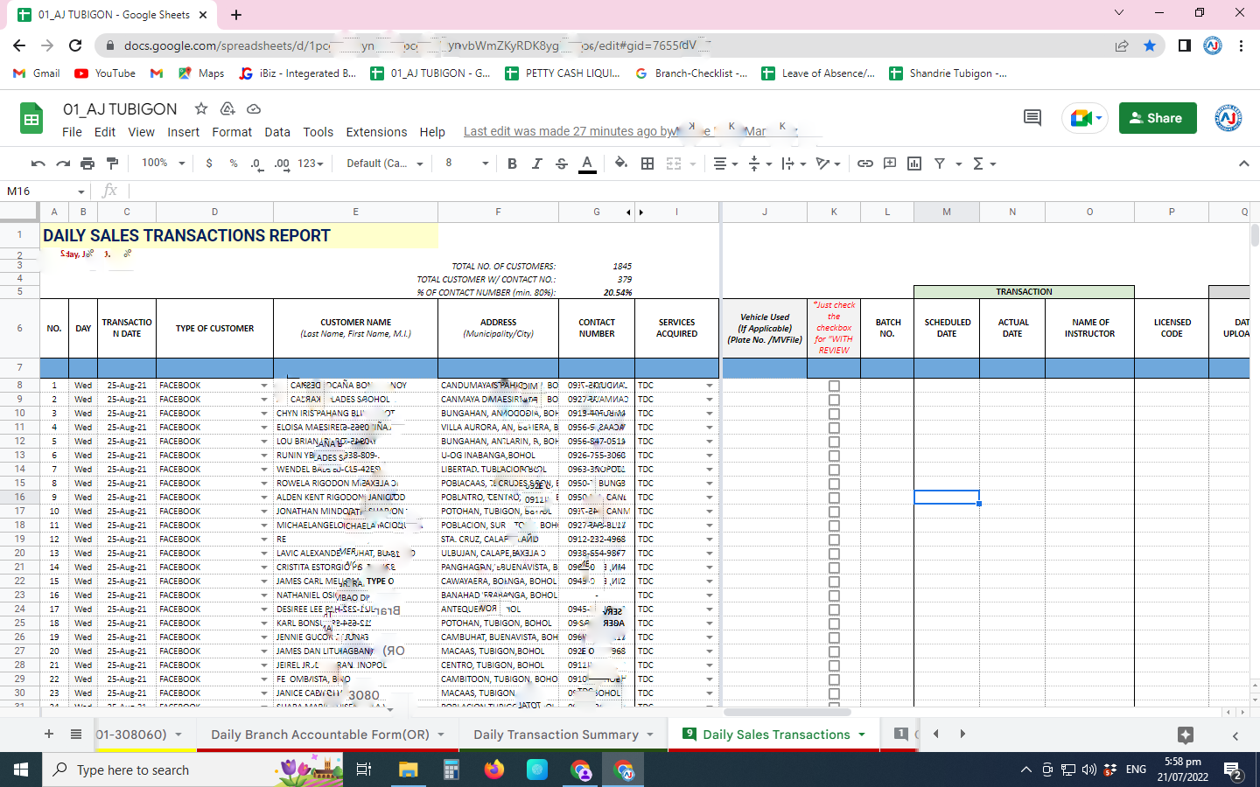
Task: Click the Move document folder icon
Action: [x=227, y=108]
